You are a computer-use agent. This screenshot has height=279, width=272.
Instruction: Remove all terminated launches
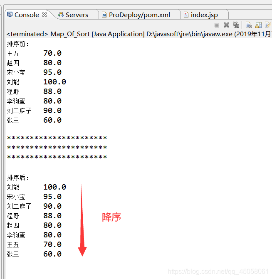236,25
